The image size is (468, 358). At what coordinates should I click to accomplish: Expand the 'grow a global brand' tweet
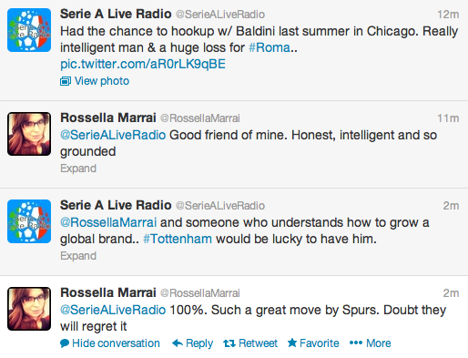[x=78, y=256]
